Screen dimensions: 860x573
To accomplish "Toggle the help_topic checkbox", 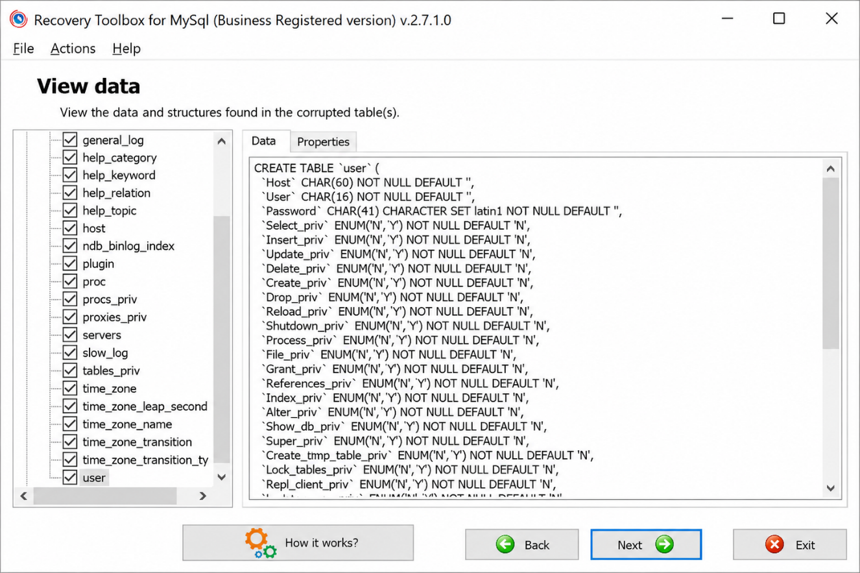I will pyautogui.click(x=70, y=210).
